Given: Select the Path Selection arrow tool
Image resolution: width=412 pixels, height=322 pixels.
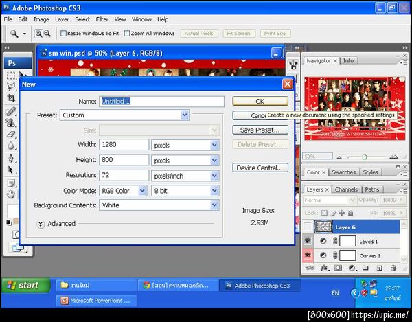Looking at the screenshot, I should tap(11, 170).
